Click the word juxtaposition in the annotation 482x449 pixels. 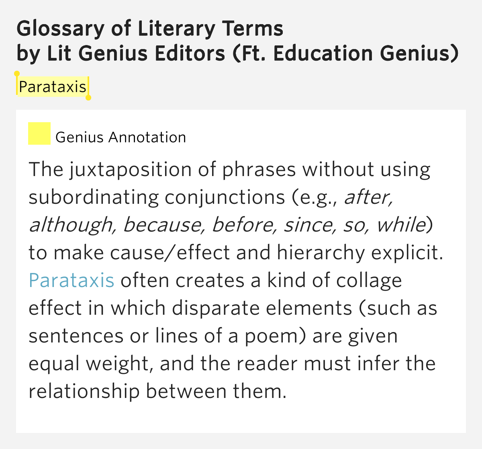point(130,170)
